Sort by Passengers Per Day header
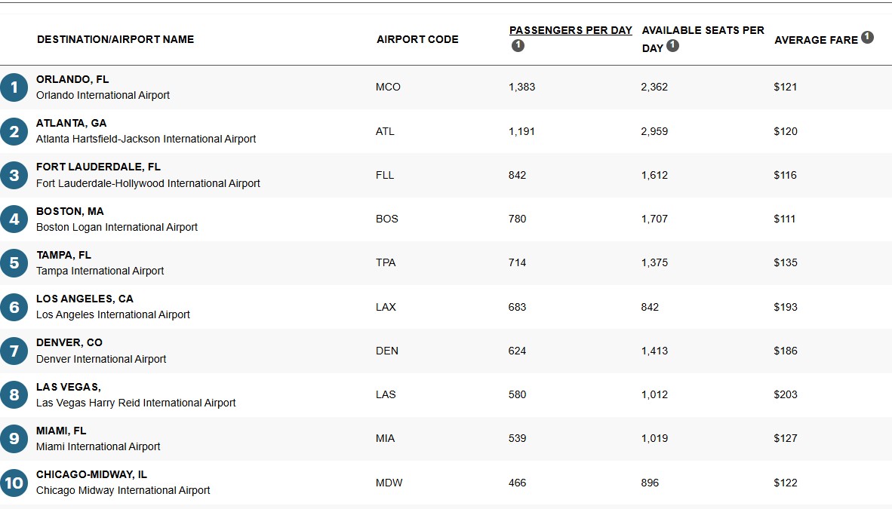892x509 pixels. pos(571,31)
